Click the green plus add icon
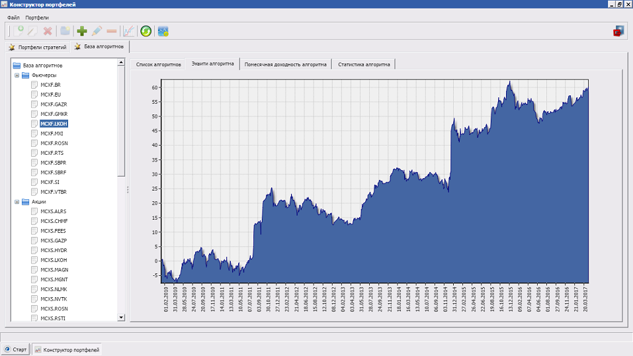 pos(82,30)
